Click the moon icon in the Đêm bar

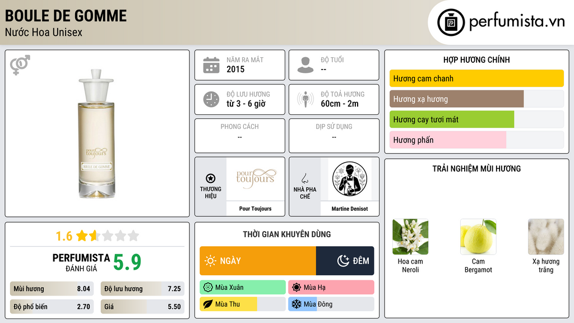343,261
